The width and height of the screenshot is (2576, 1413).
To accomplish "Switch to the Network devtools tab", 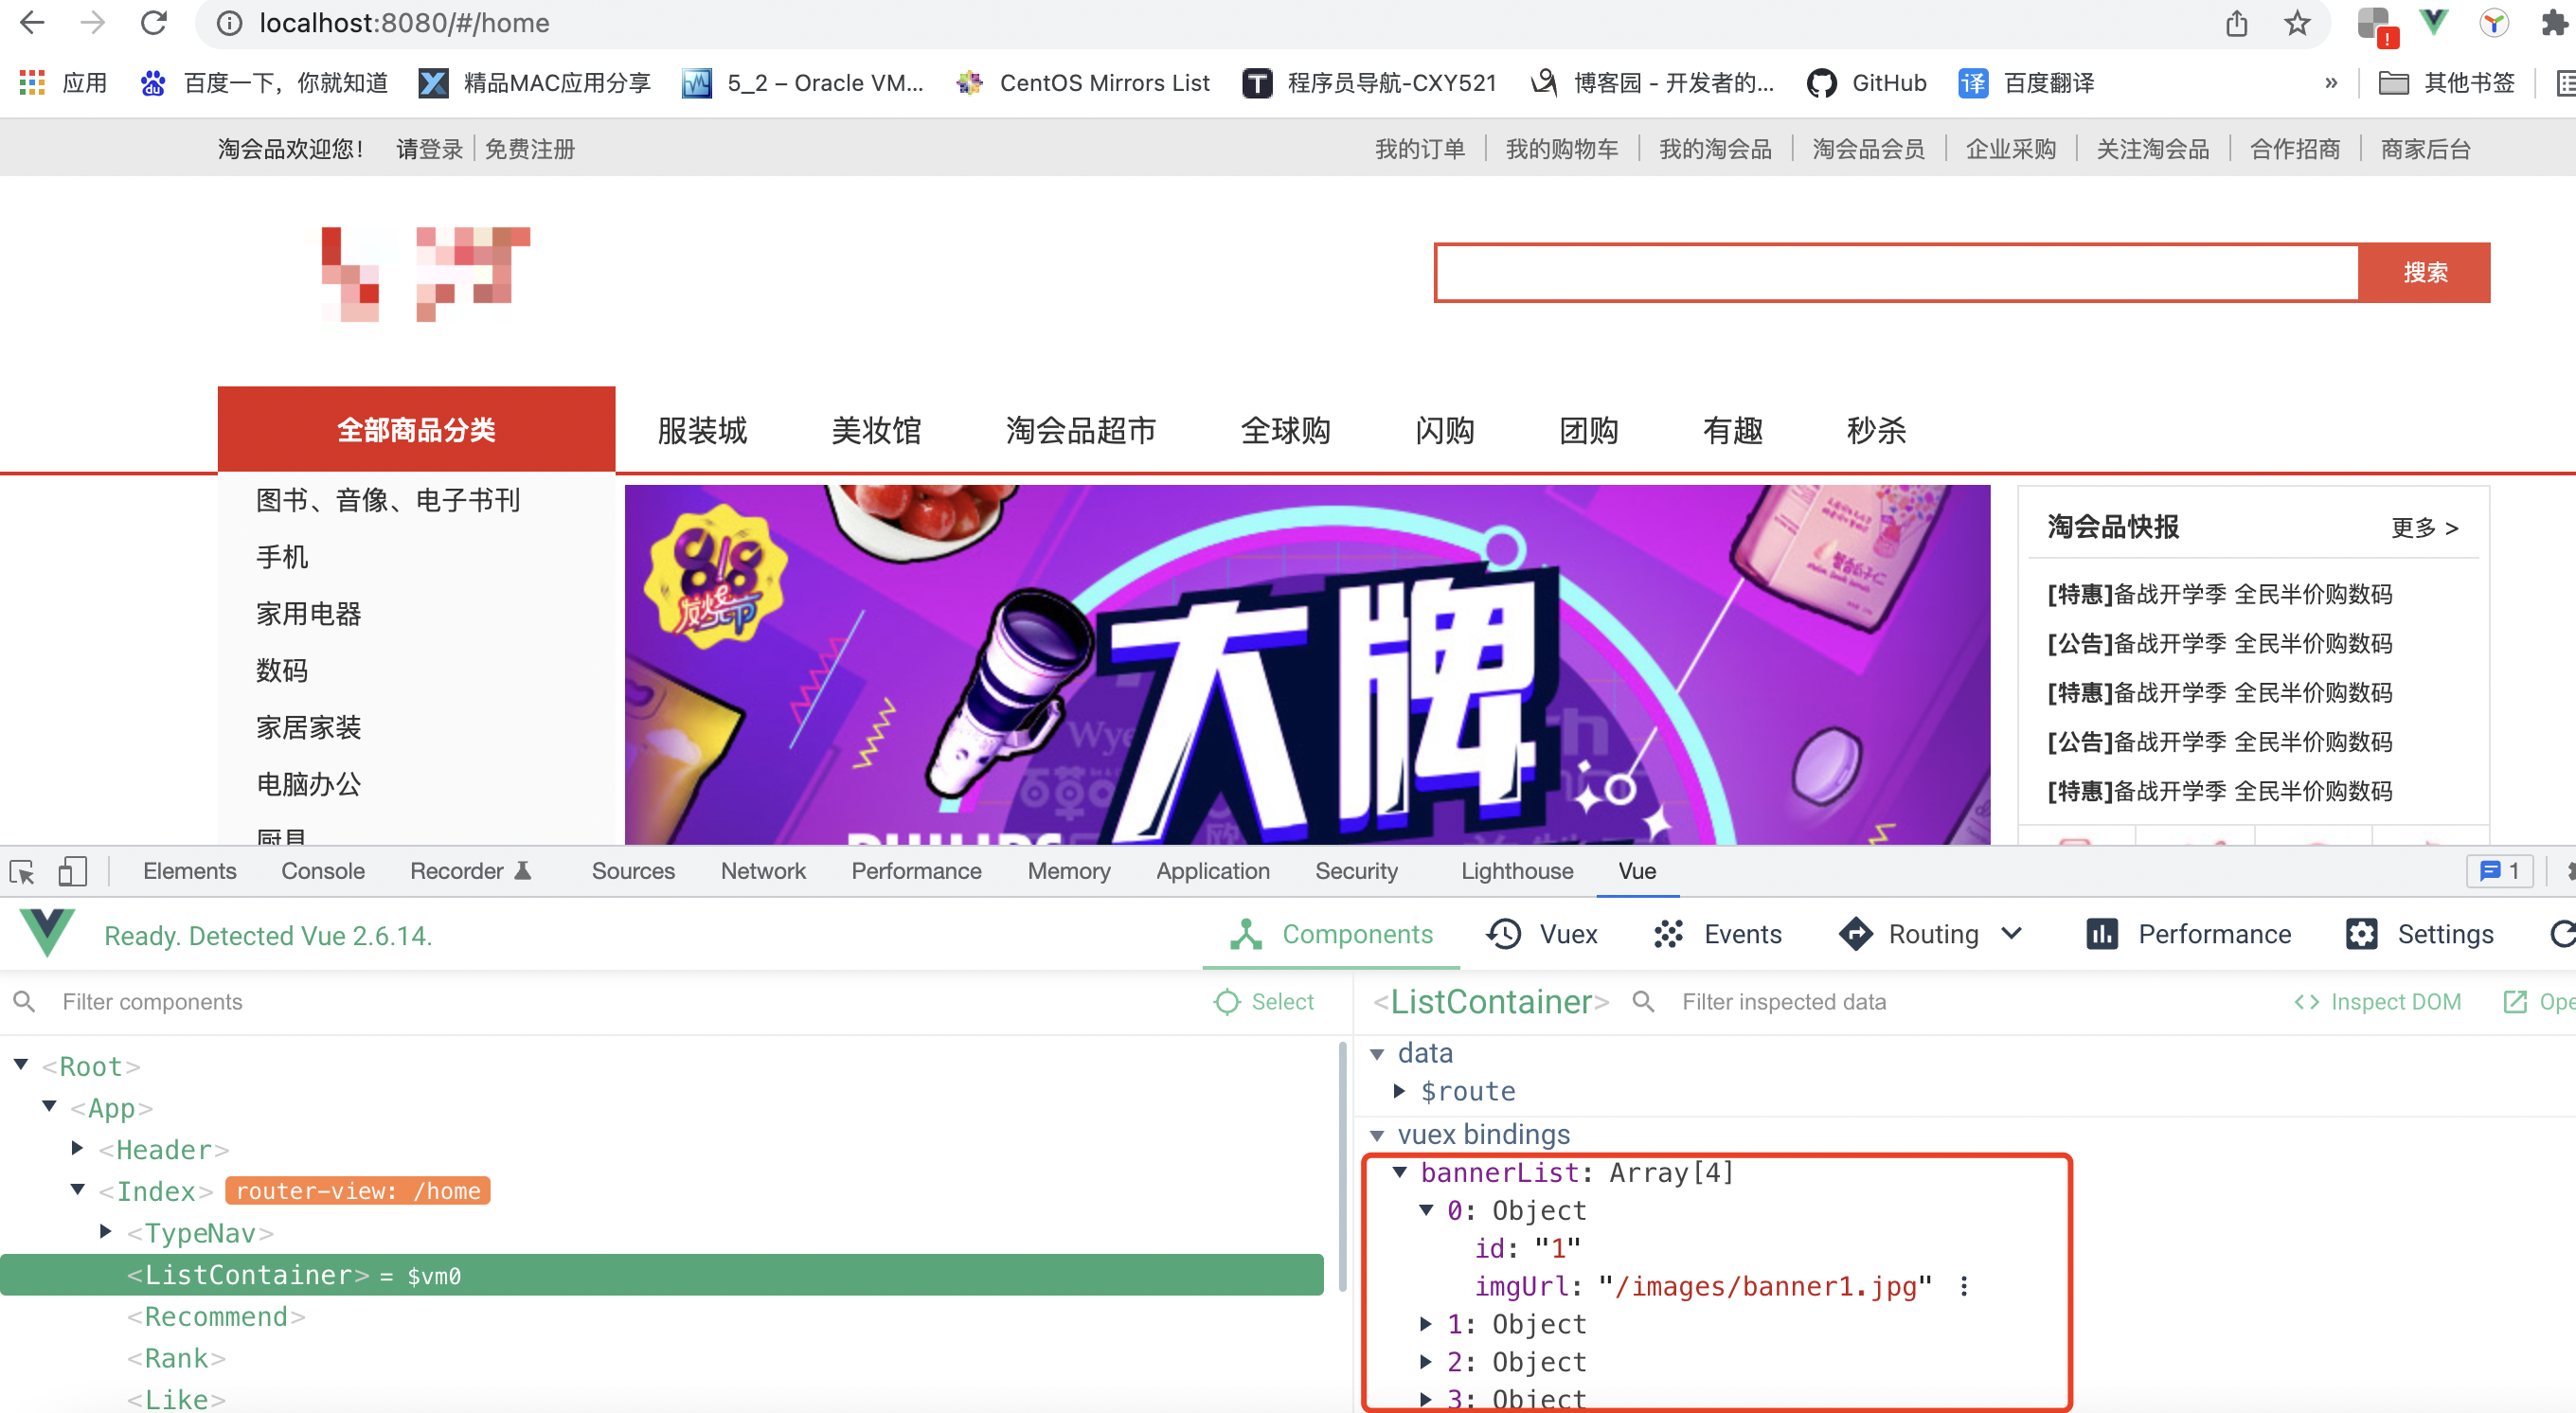I will 762,871.
